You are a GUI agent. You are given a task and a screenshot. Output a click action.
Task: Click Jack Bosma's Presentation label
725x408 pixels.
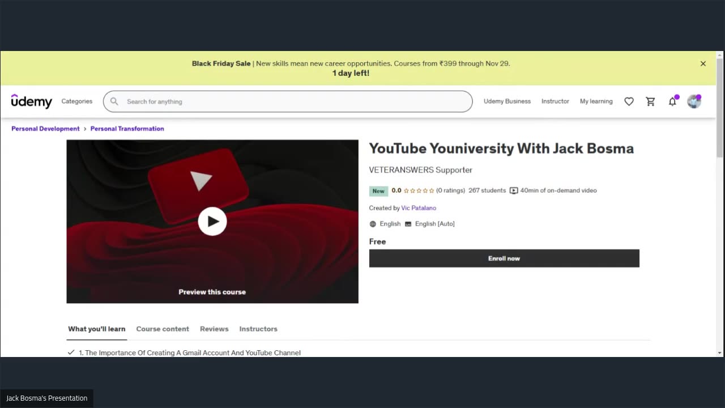[46, 398]
